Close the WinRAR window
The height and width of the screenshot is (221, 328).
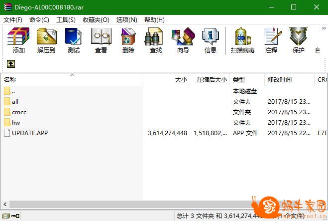pos(316,7)
